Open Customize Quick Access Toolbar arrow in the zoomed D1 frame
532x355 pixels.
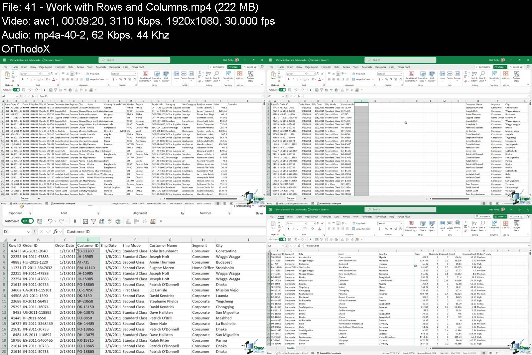tap(161, 221)
